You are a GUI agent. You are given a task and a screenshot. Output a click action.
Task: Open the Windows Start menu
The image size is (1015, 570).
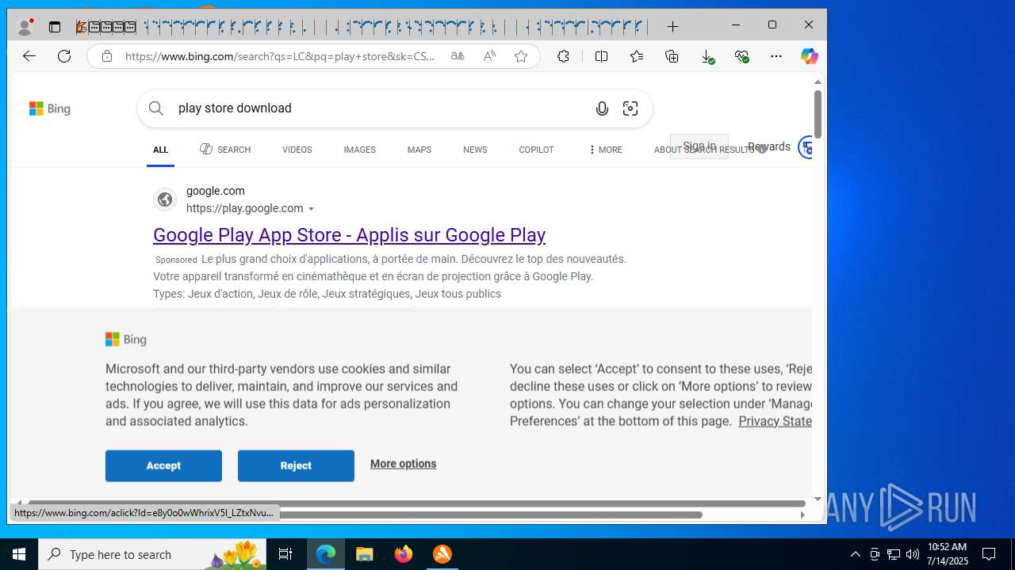tap(19, 554)
